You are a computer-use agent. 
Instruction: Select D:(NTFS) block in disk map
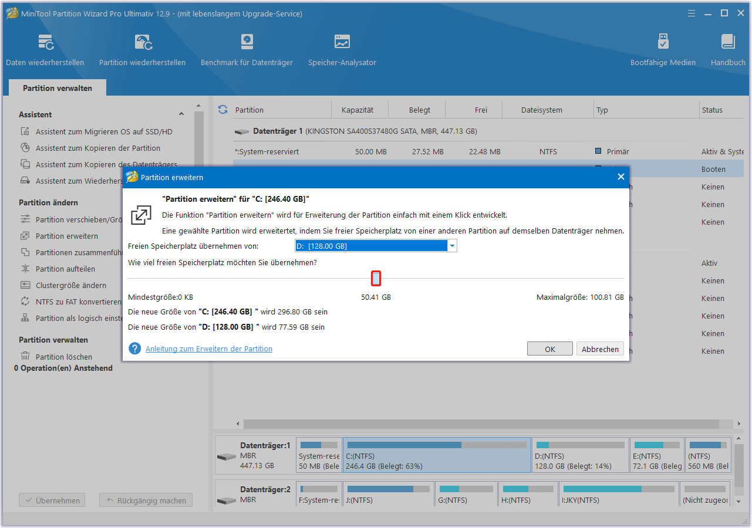(x=581, y=455)
